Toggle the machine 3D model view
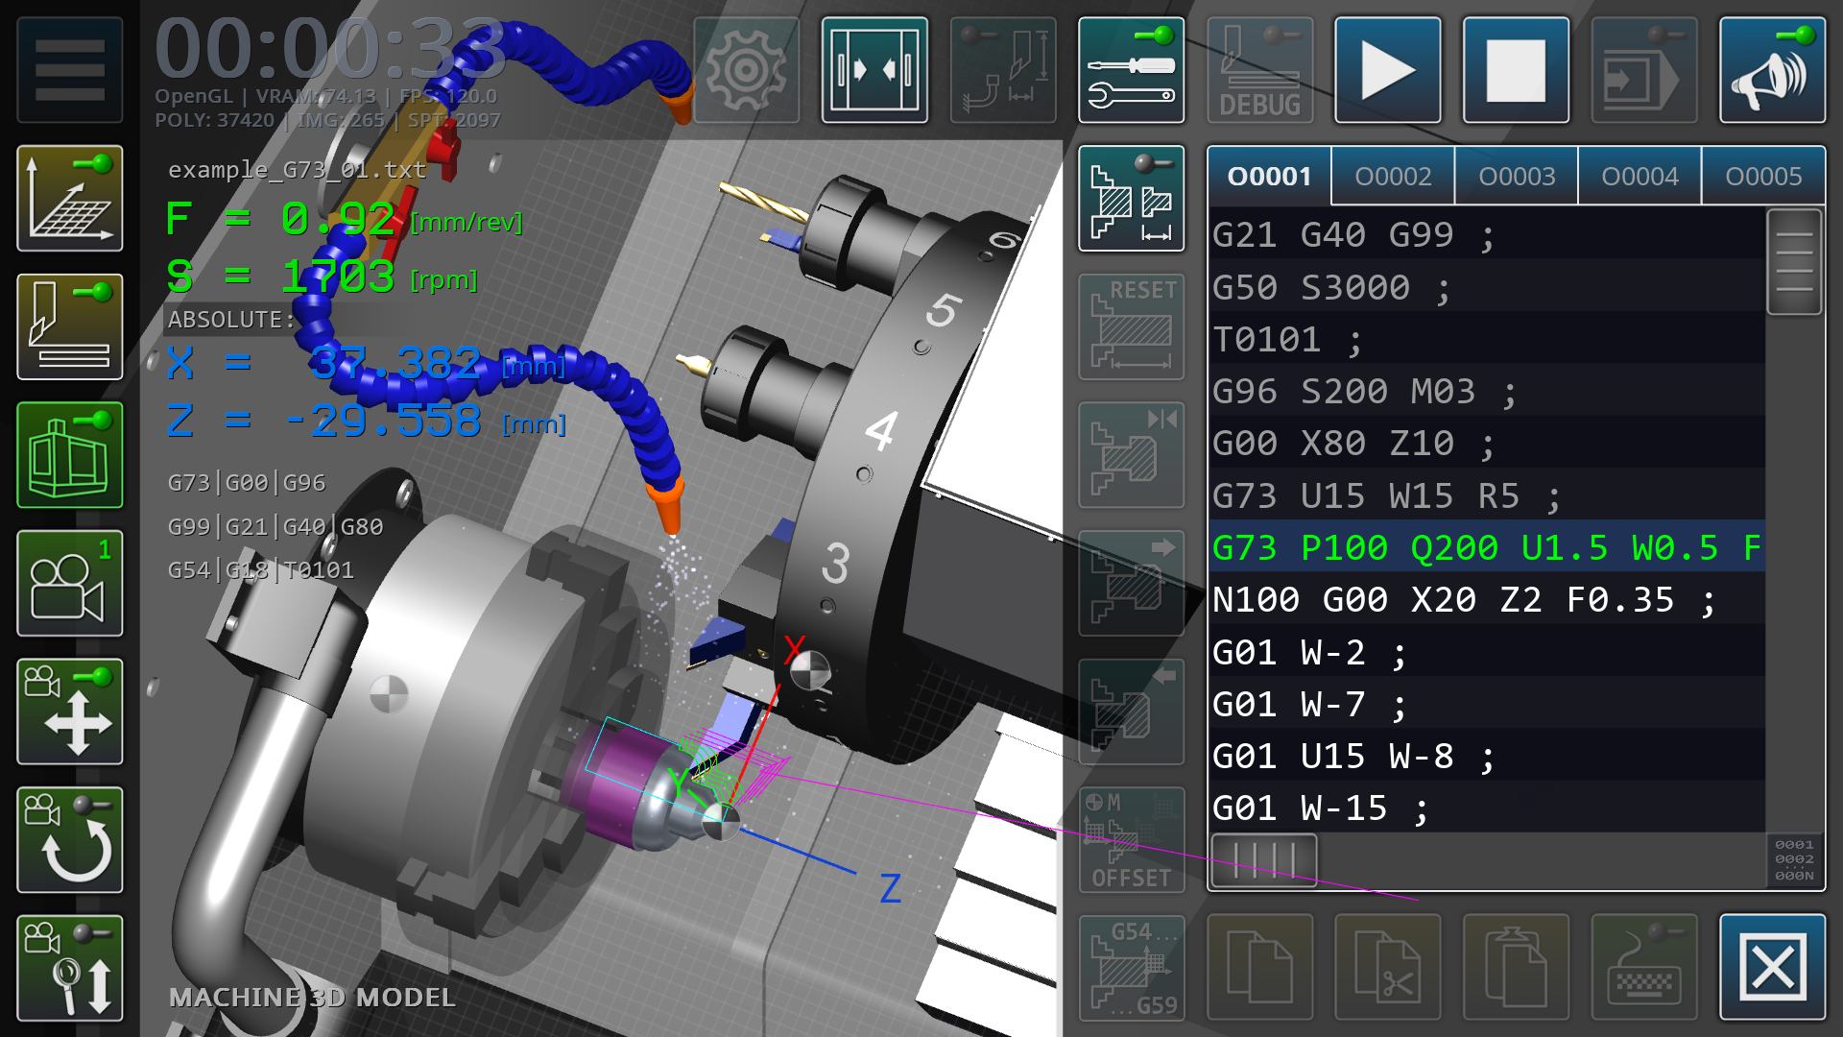Viewport: 1843px width, 1037px height. 69,455
